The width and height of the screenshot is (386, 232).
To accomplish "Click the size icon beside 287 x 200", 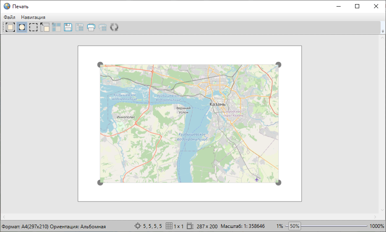I will coord(190,226).
